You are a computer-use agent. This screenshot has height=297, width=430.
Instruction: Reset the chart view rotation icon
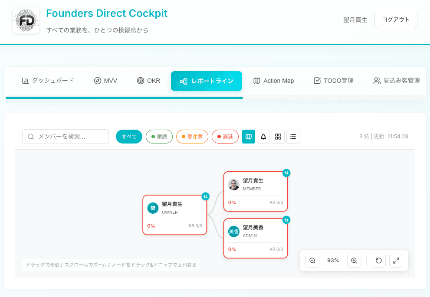378,260
